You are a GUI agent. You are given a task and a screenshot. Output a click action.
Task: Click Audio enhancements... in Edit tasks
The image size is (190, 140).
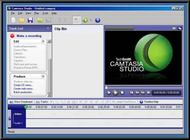(x=26, y=46)
